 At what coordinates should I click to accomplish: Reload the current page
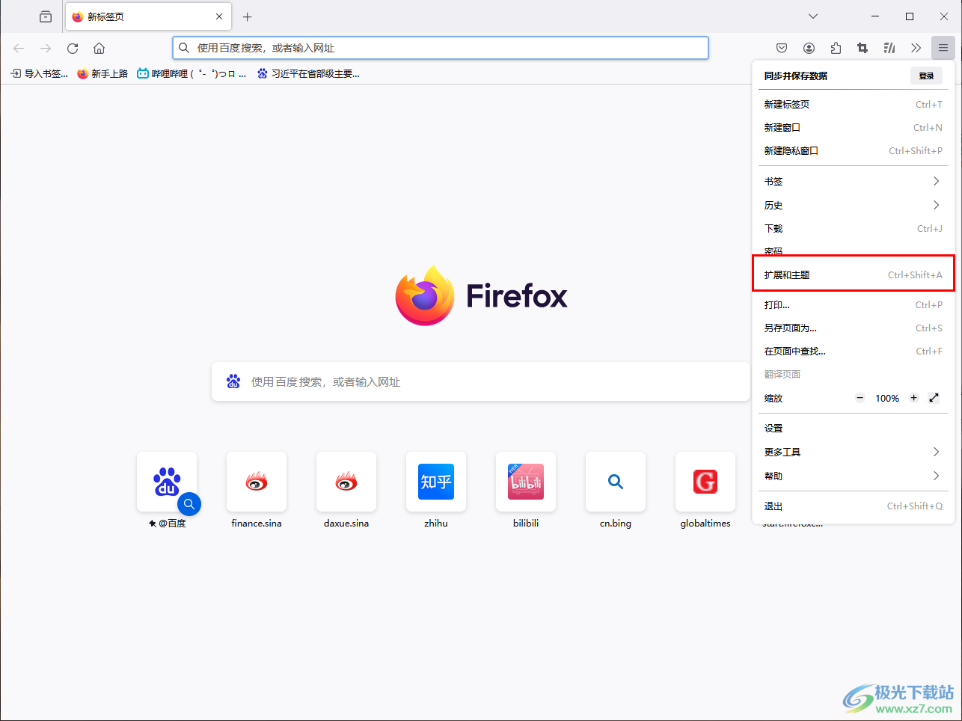[x=73, y=48]
